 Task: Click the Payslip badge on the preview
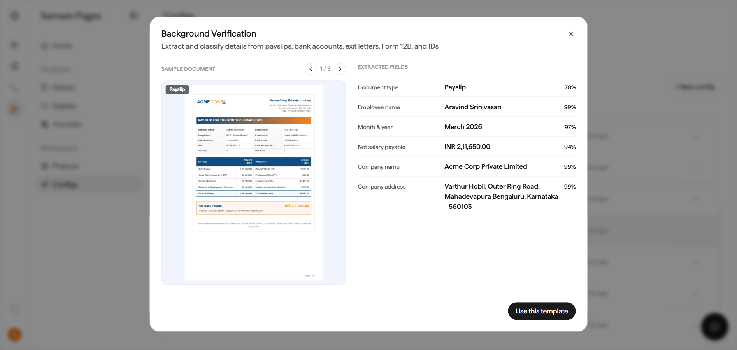(x=177, y=89)
